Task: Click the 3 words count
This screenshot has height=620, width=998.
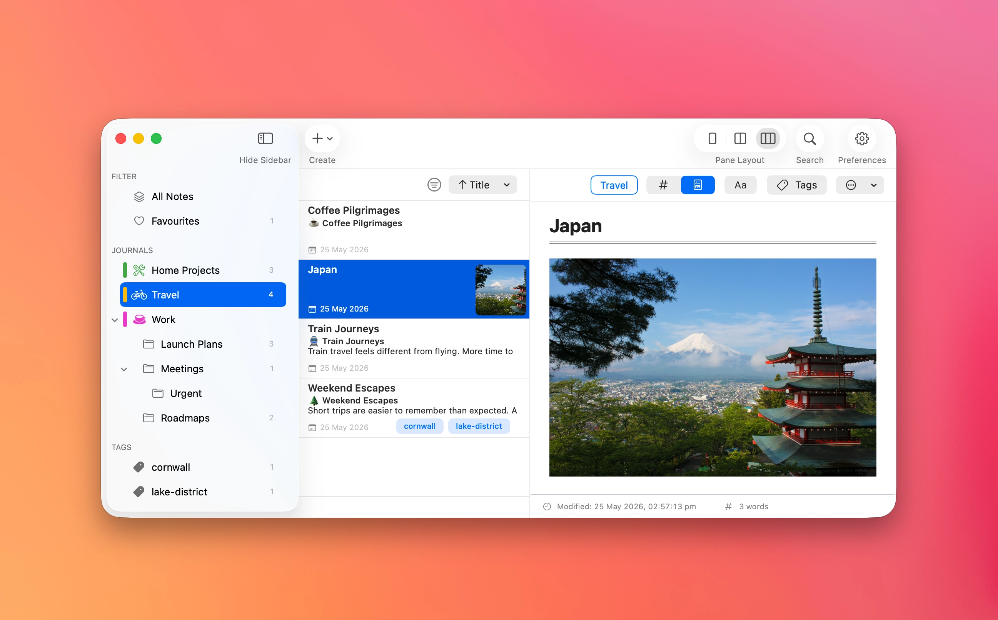Action: 754,507
